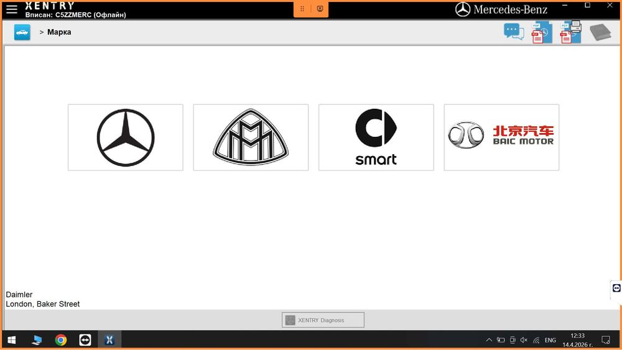This screenshot has width=622, height=350.
Task: Open the Windows Start menu
Action: click(11, 339)
